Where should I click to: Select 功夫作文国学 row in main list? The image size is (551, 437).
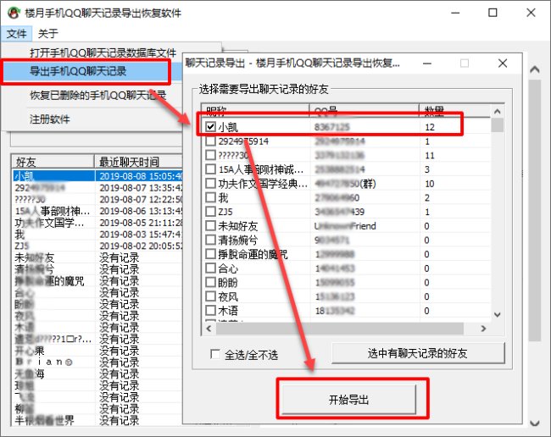tap(49, 223)
